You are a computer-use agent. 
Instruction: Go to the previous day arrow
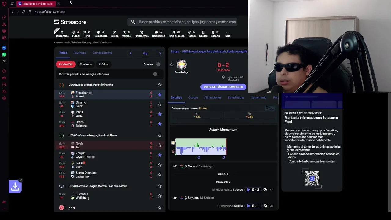pos(130,53)
